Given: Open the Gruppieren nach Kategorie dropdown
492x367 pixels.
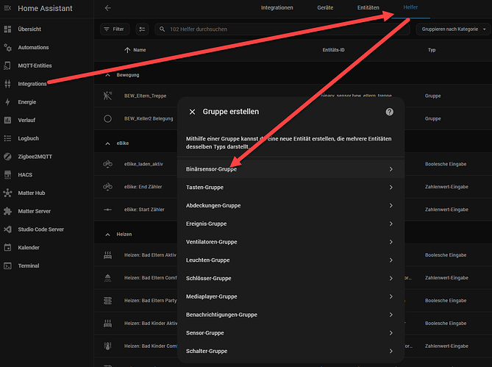Looking at the screenshot, I should click(x=452, y=29).
